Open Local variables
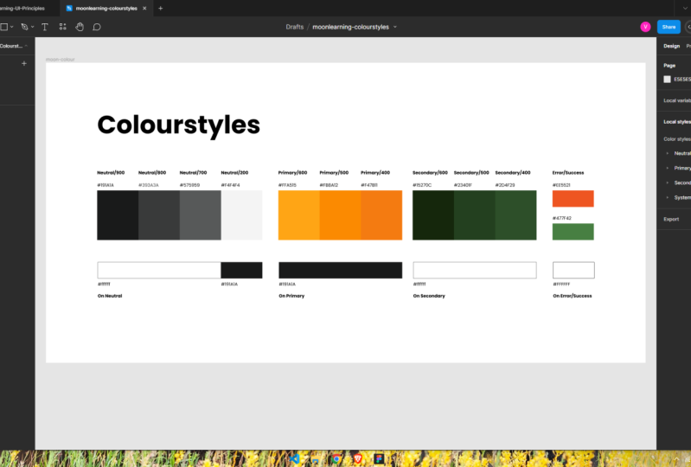Screen dimensions: 691x467 click(x=677, y=100)
